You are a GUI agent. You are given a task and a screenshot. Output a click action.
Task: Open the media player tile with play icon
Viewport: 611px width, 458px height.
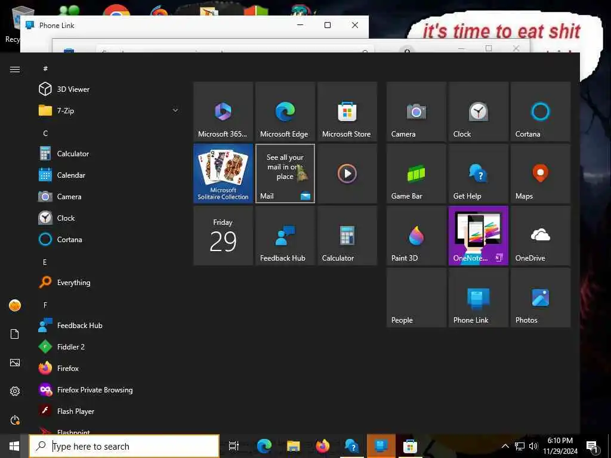click(347, 174)
